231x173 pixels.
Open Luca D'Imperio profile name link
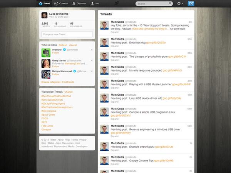pyautogui.click(x=59, y=14)
